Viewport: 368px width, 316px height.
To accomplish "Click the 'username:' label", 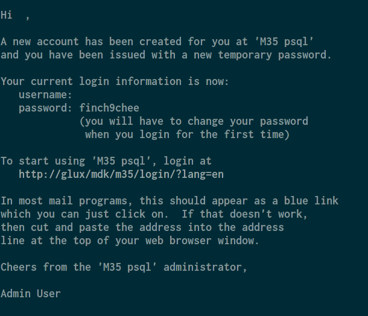I will pyautogui.click(x=45, y=95).
